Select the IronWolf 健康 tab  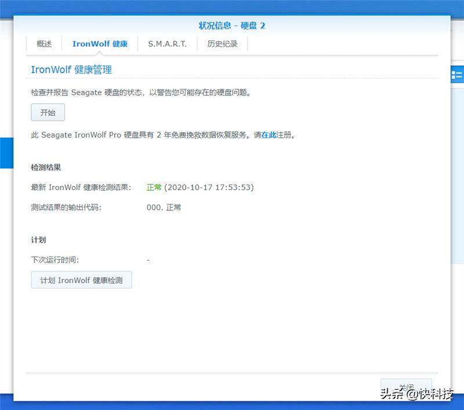tap(101, 43)
